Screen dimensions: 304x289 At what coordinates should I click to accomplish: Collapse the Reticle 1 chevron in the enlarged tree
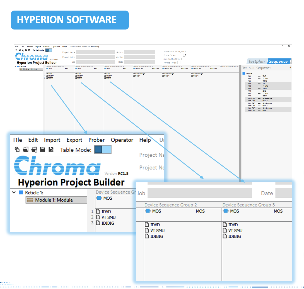(x=14, y=192)
